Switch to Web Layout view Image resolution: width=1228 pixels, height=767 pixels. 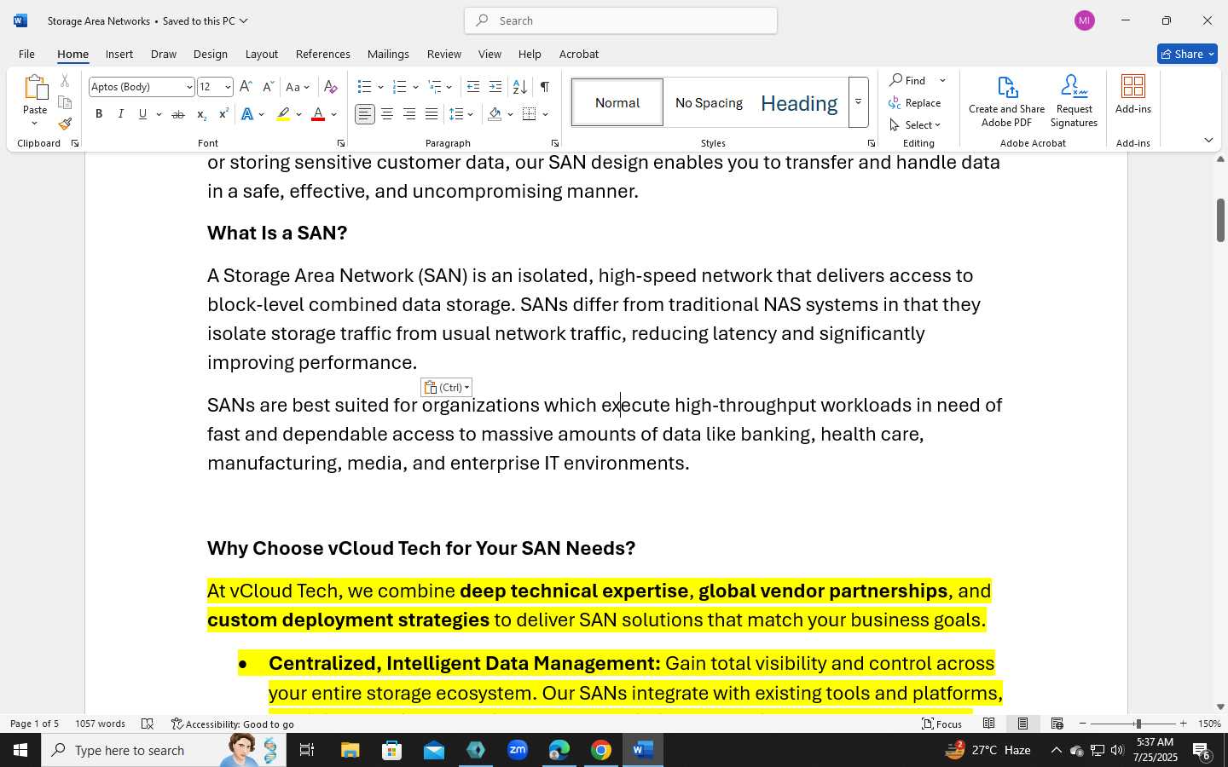pyautogui.click(x=1057, y=724)
